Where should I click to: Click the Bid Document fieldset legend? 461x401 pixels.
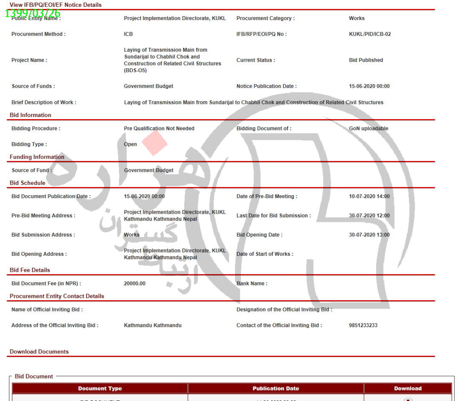pyautogui.click(x=34, y=376)
